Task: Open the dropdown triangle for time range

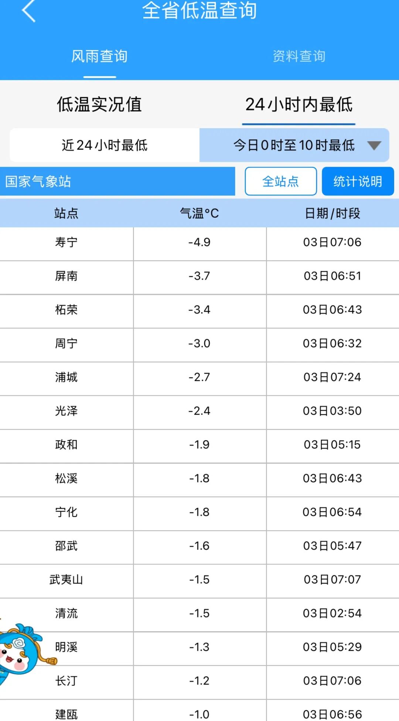Action: pyautogui.click(x=374, y=145)
